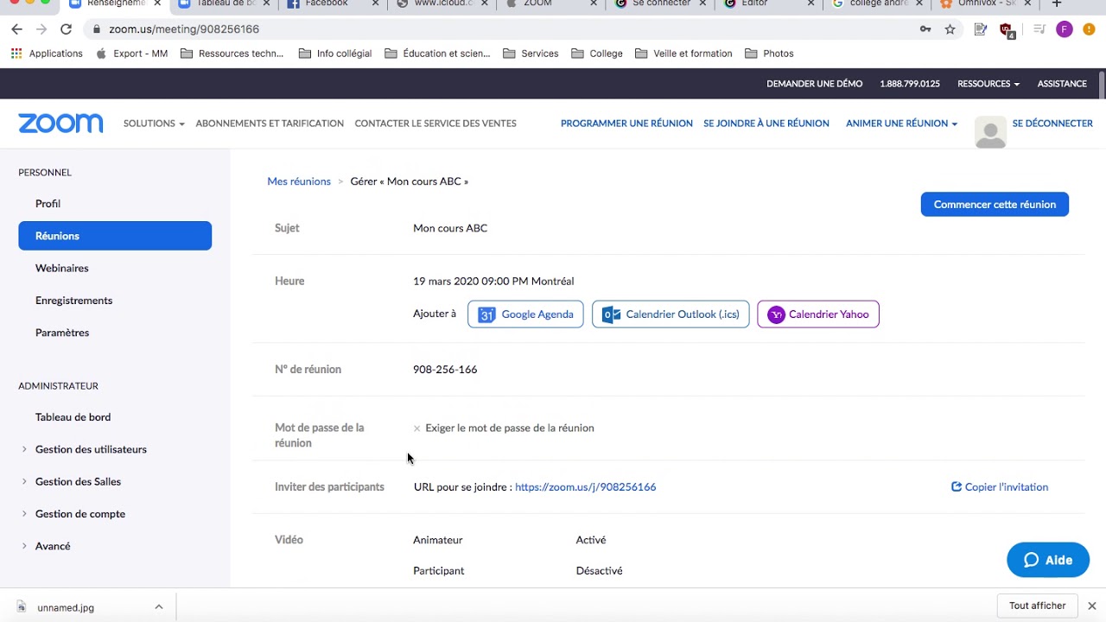Click the Google Agenda calendar icon

pyautogui.click(x=486, y=314)
